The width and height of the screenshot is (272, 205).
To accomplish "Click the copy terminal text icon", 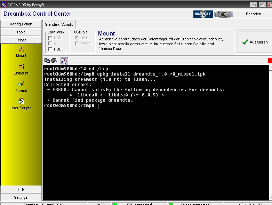I will click(x=47, y=61).
